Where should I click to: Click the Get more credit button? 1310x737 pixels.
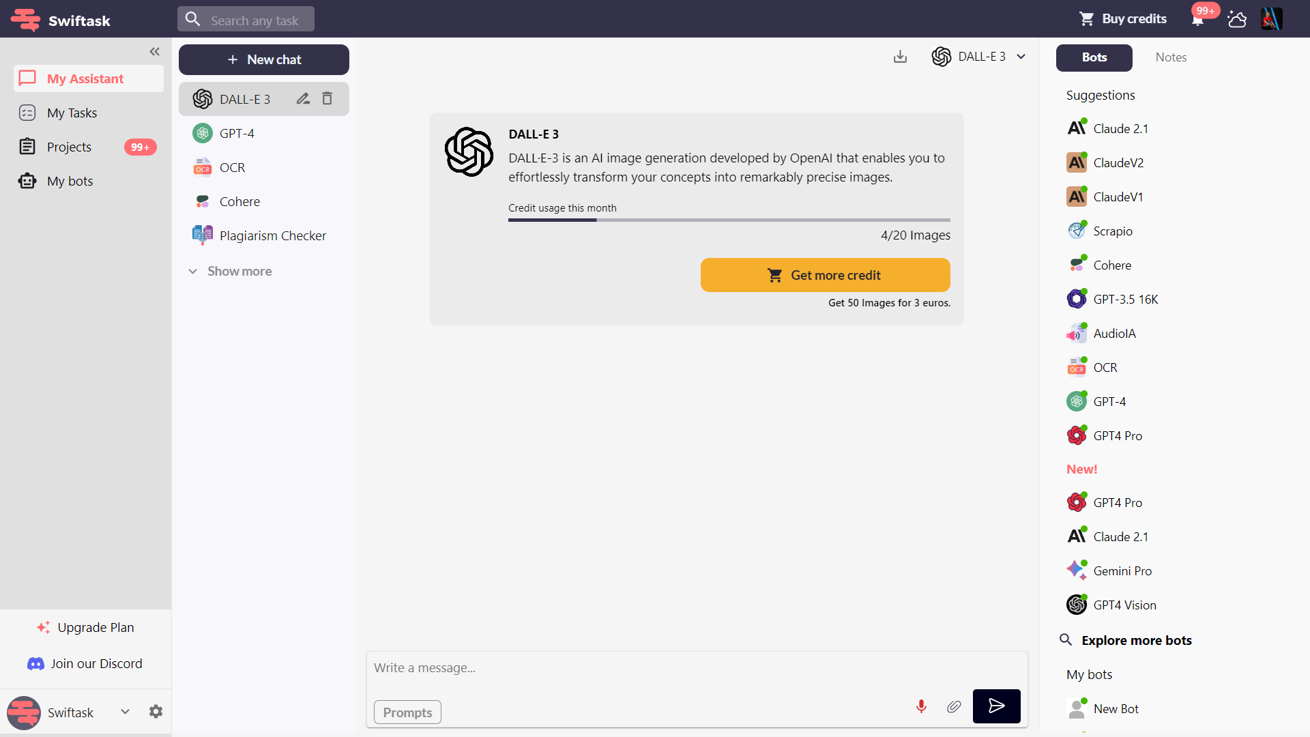[825, 275]
